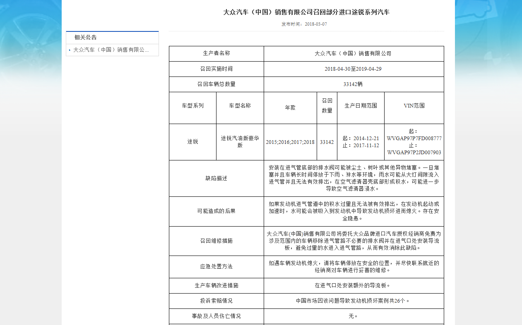522x325 pixels.
Task: Select the recall period 2018-04-30至2019-04-29
Action: point(353,69)
